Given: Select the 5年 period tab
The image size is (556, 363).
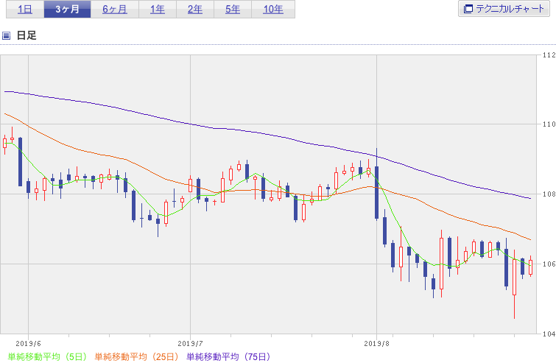Looking at the screenshot, I should [x=233, y=10].
